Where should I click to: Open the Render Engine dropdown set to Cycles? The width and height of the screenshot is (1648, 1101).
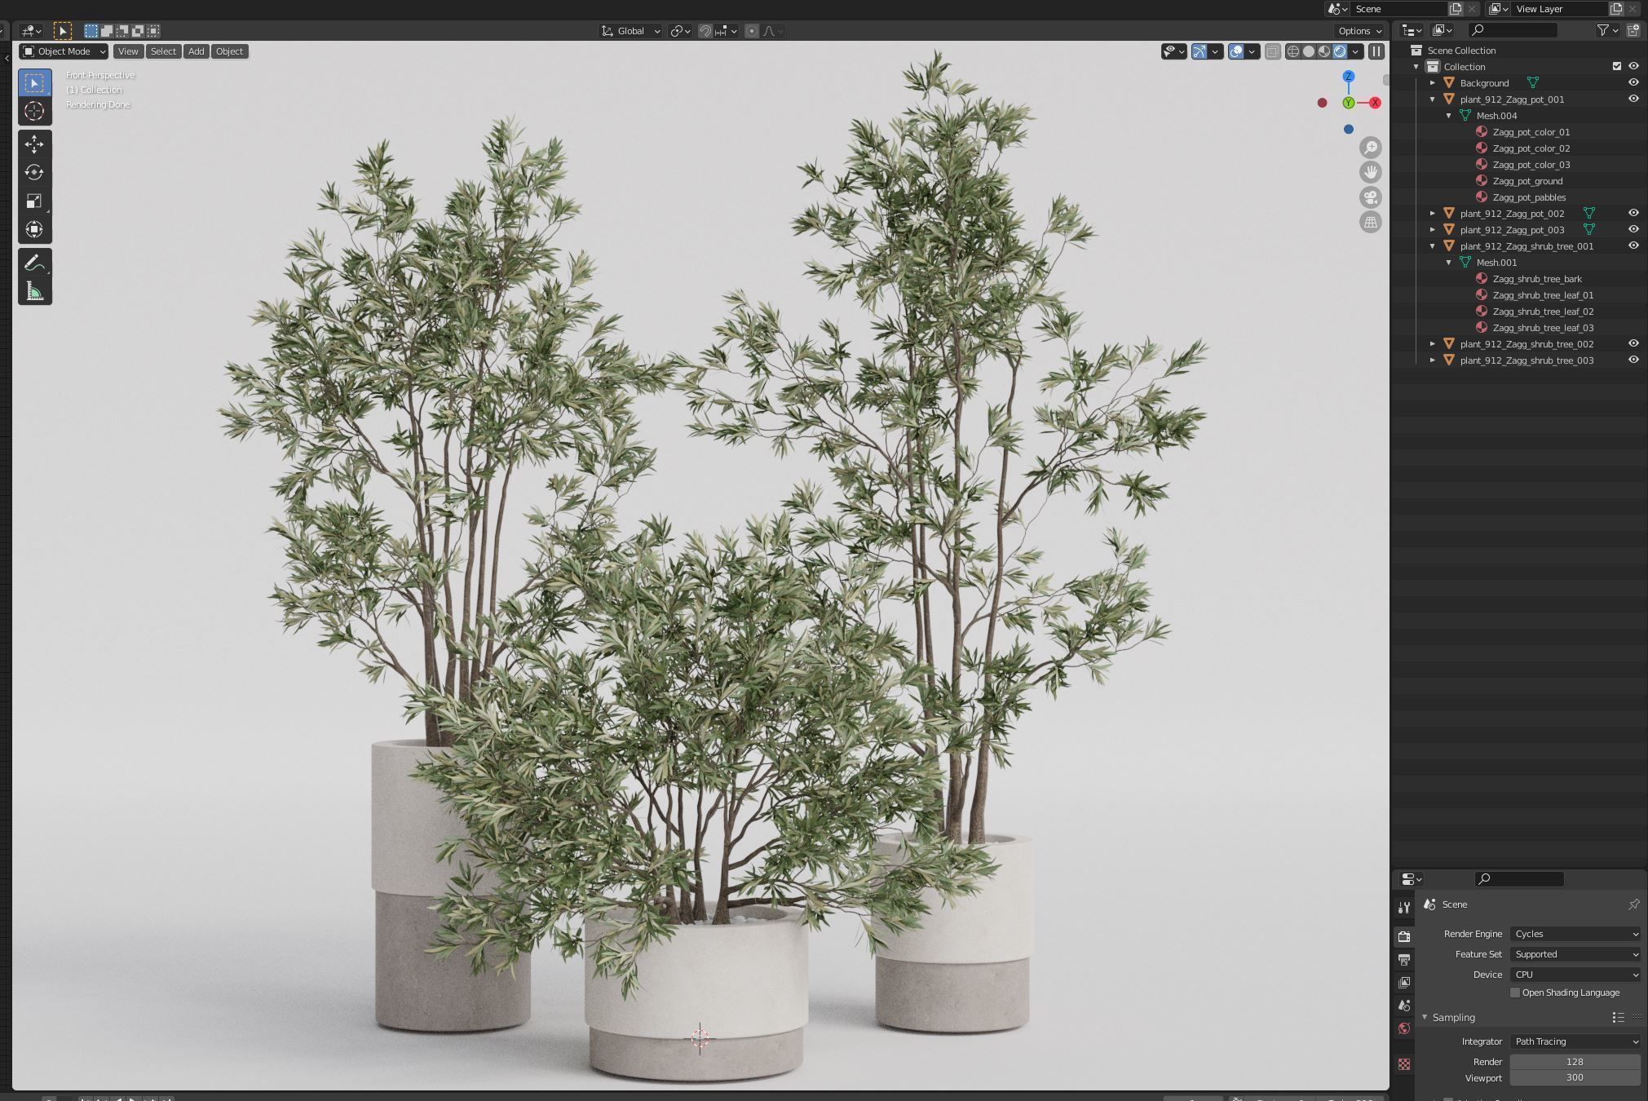pos(1574,934)
